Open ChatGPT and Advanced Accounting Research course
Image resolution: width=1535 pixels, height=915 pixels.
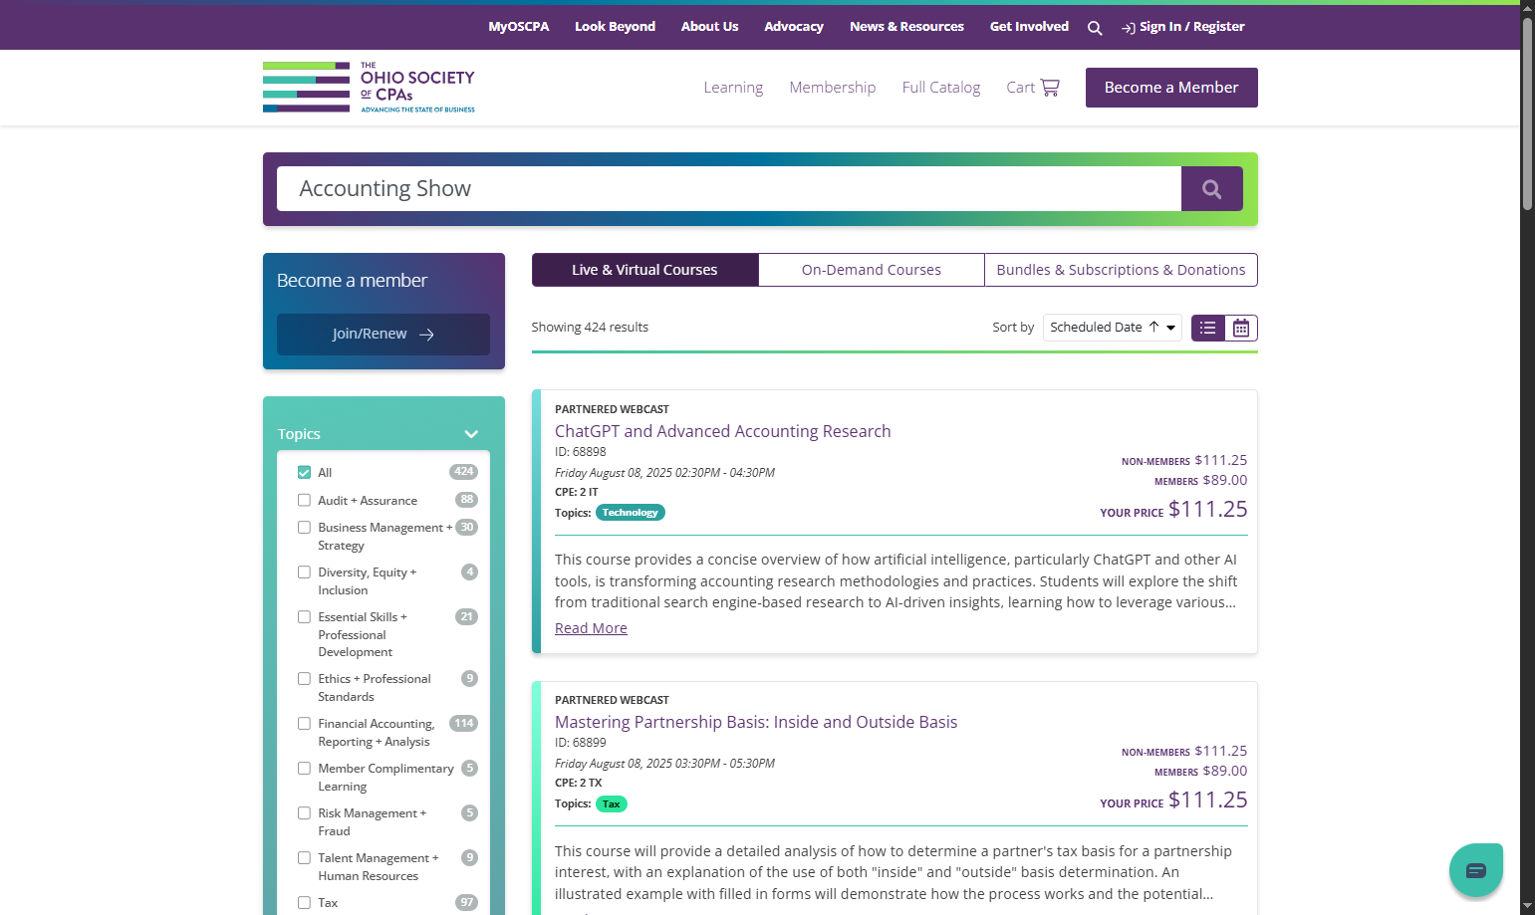(723, 431)
